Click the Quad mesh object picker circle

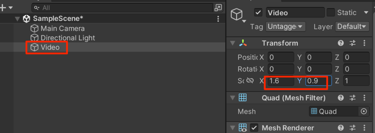click(364, 111)
